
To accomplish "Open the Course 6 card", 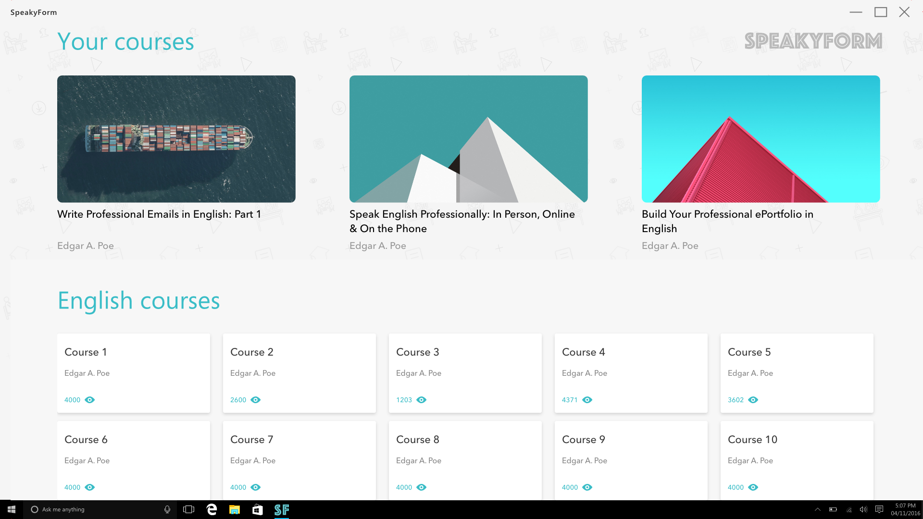I will (x=134, y=460).
